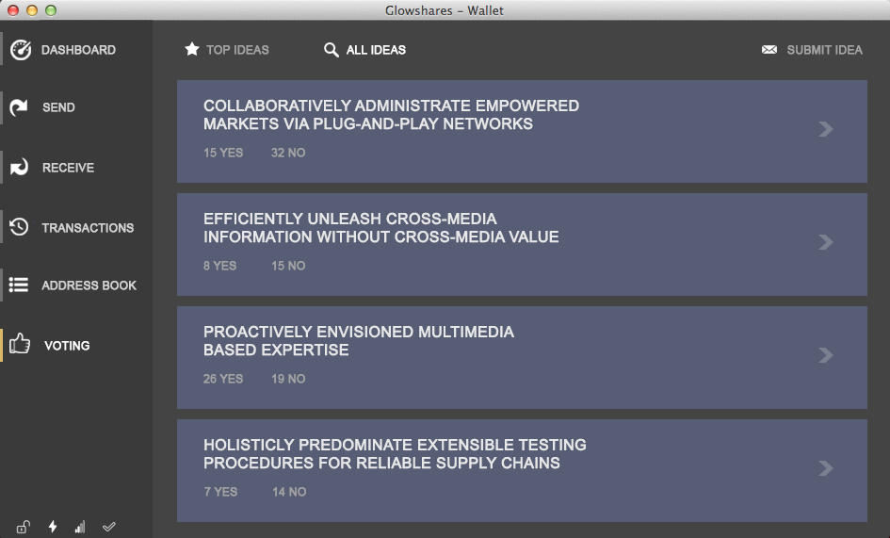Click the Submit Idea button
This screenshot has height=538, width=890.
click(x=812, y=50)
